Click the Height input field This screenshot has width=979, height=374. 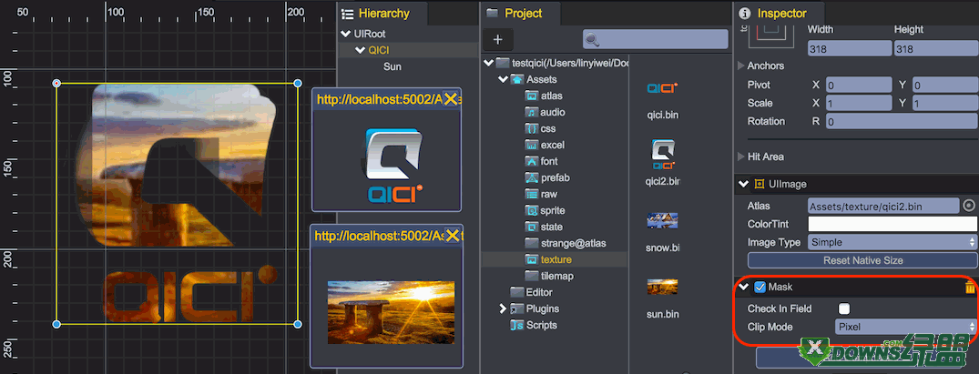(x=936, y=49)
